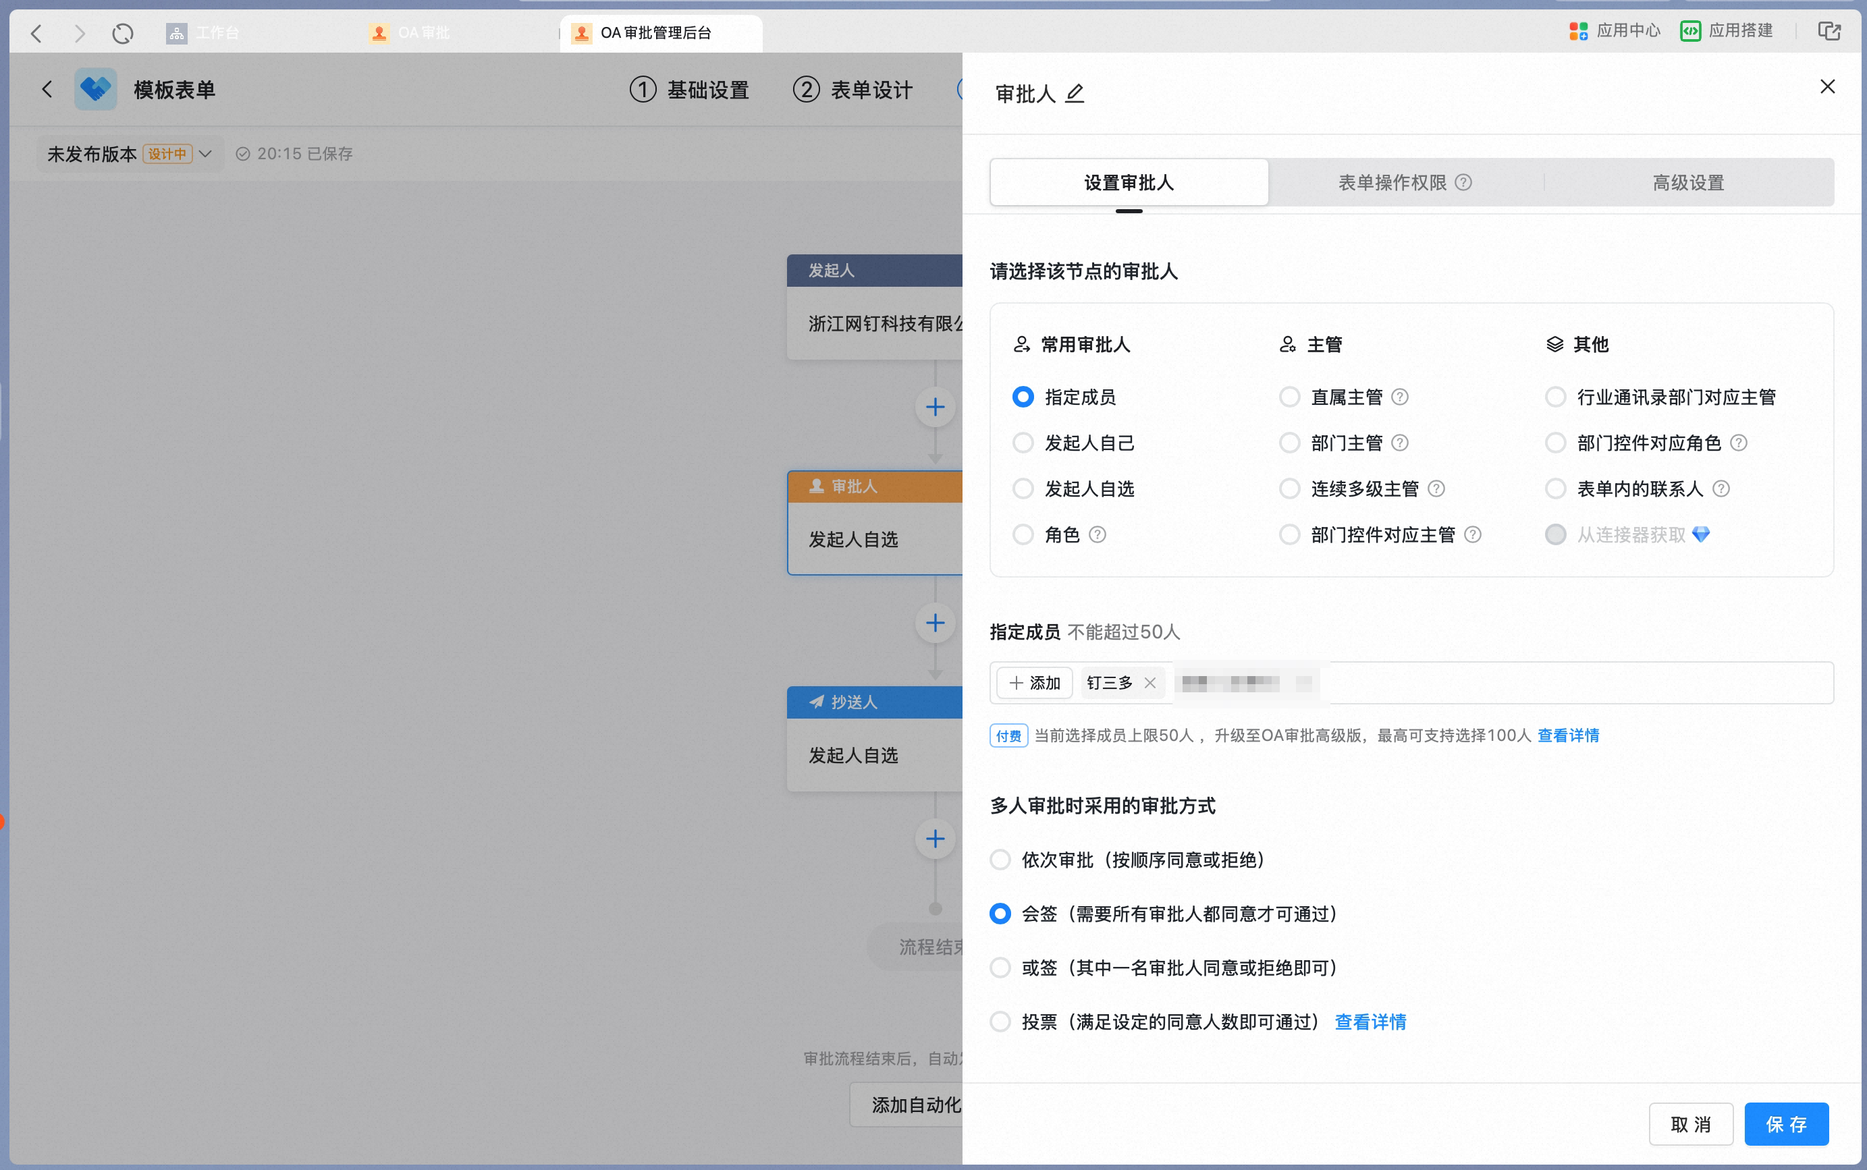Click the help icon next to 部门控件对应主管
Viewport: 1867px width, 1170px height.
[x=1473, y=534]
